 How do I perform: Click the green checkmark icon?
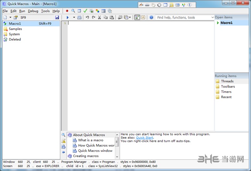[x=85, y=11]
